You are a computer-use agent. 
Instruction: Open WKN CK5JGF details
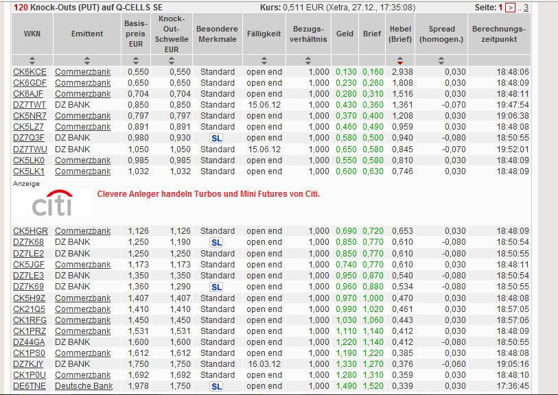(x=29, y=265)
